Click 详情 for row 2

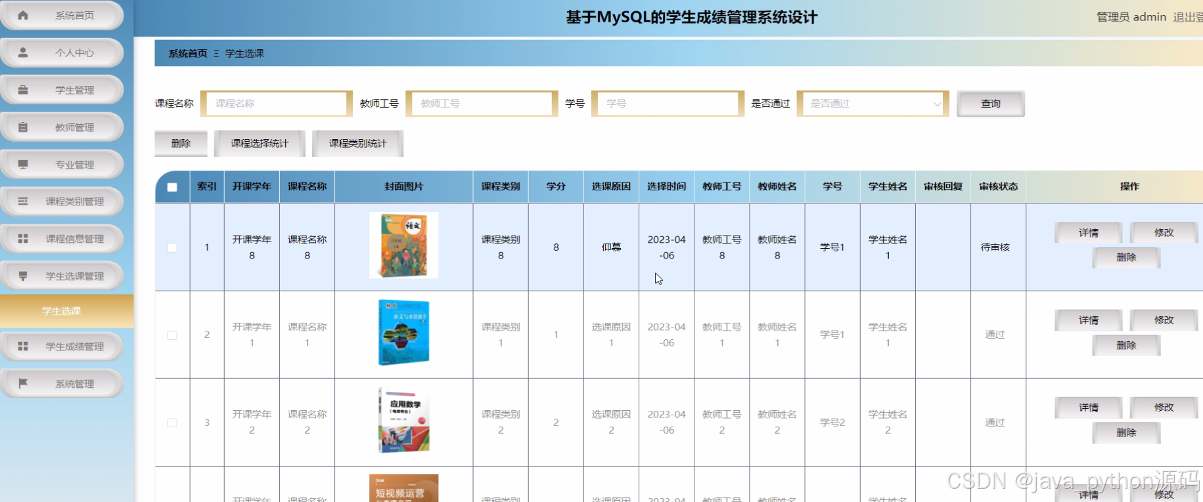(x=1088, y=320)
